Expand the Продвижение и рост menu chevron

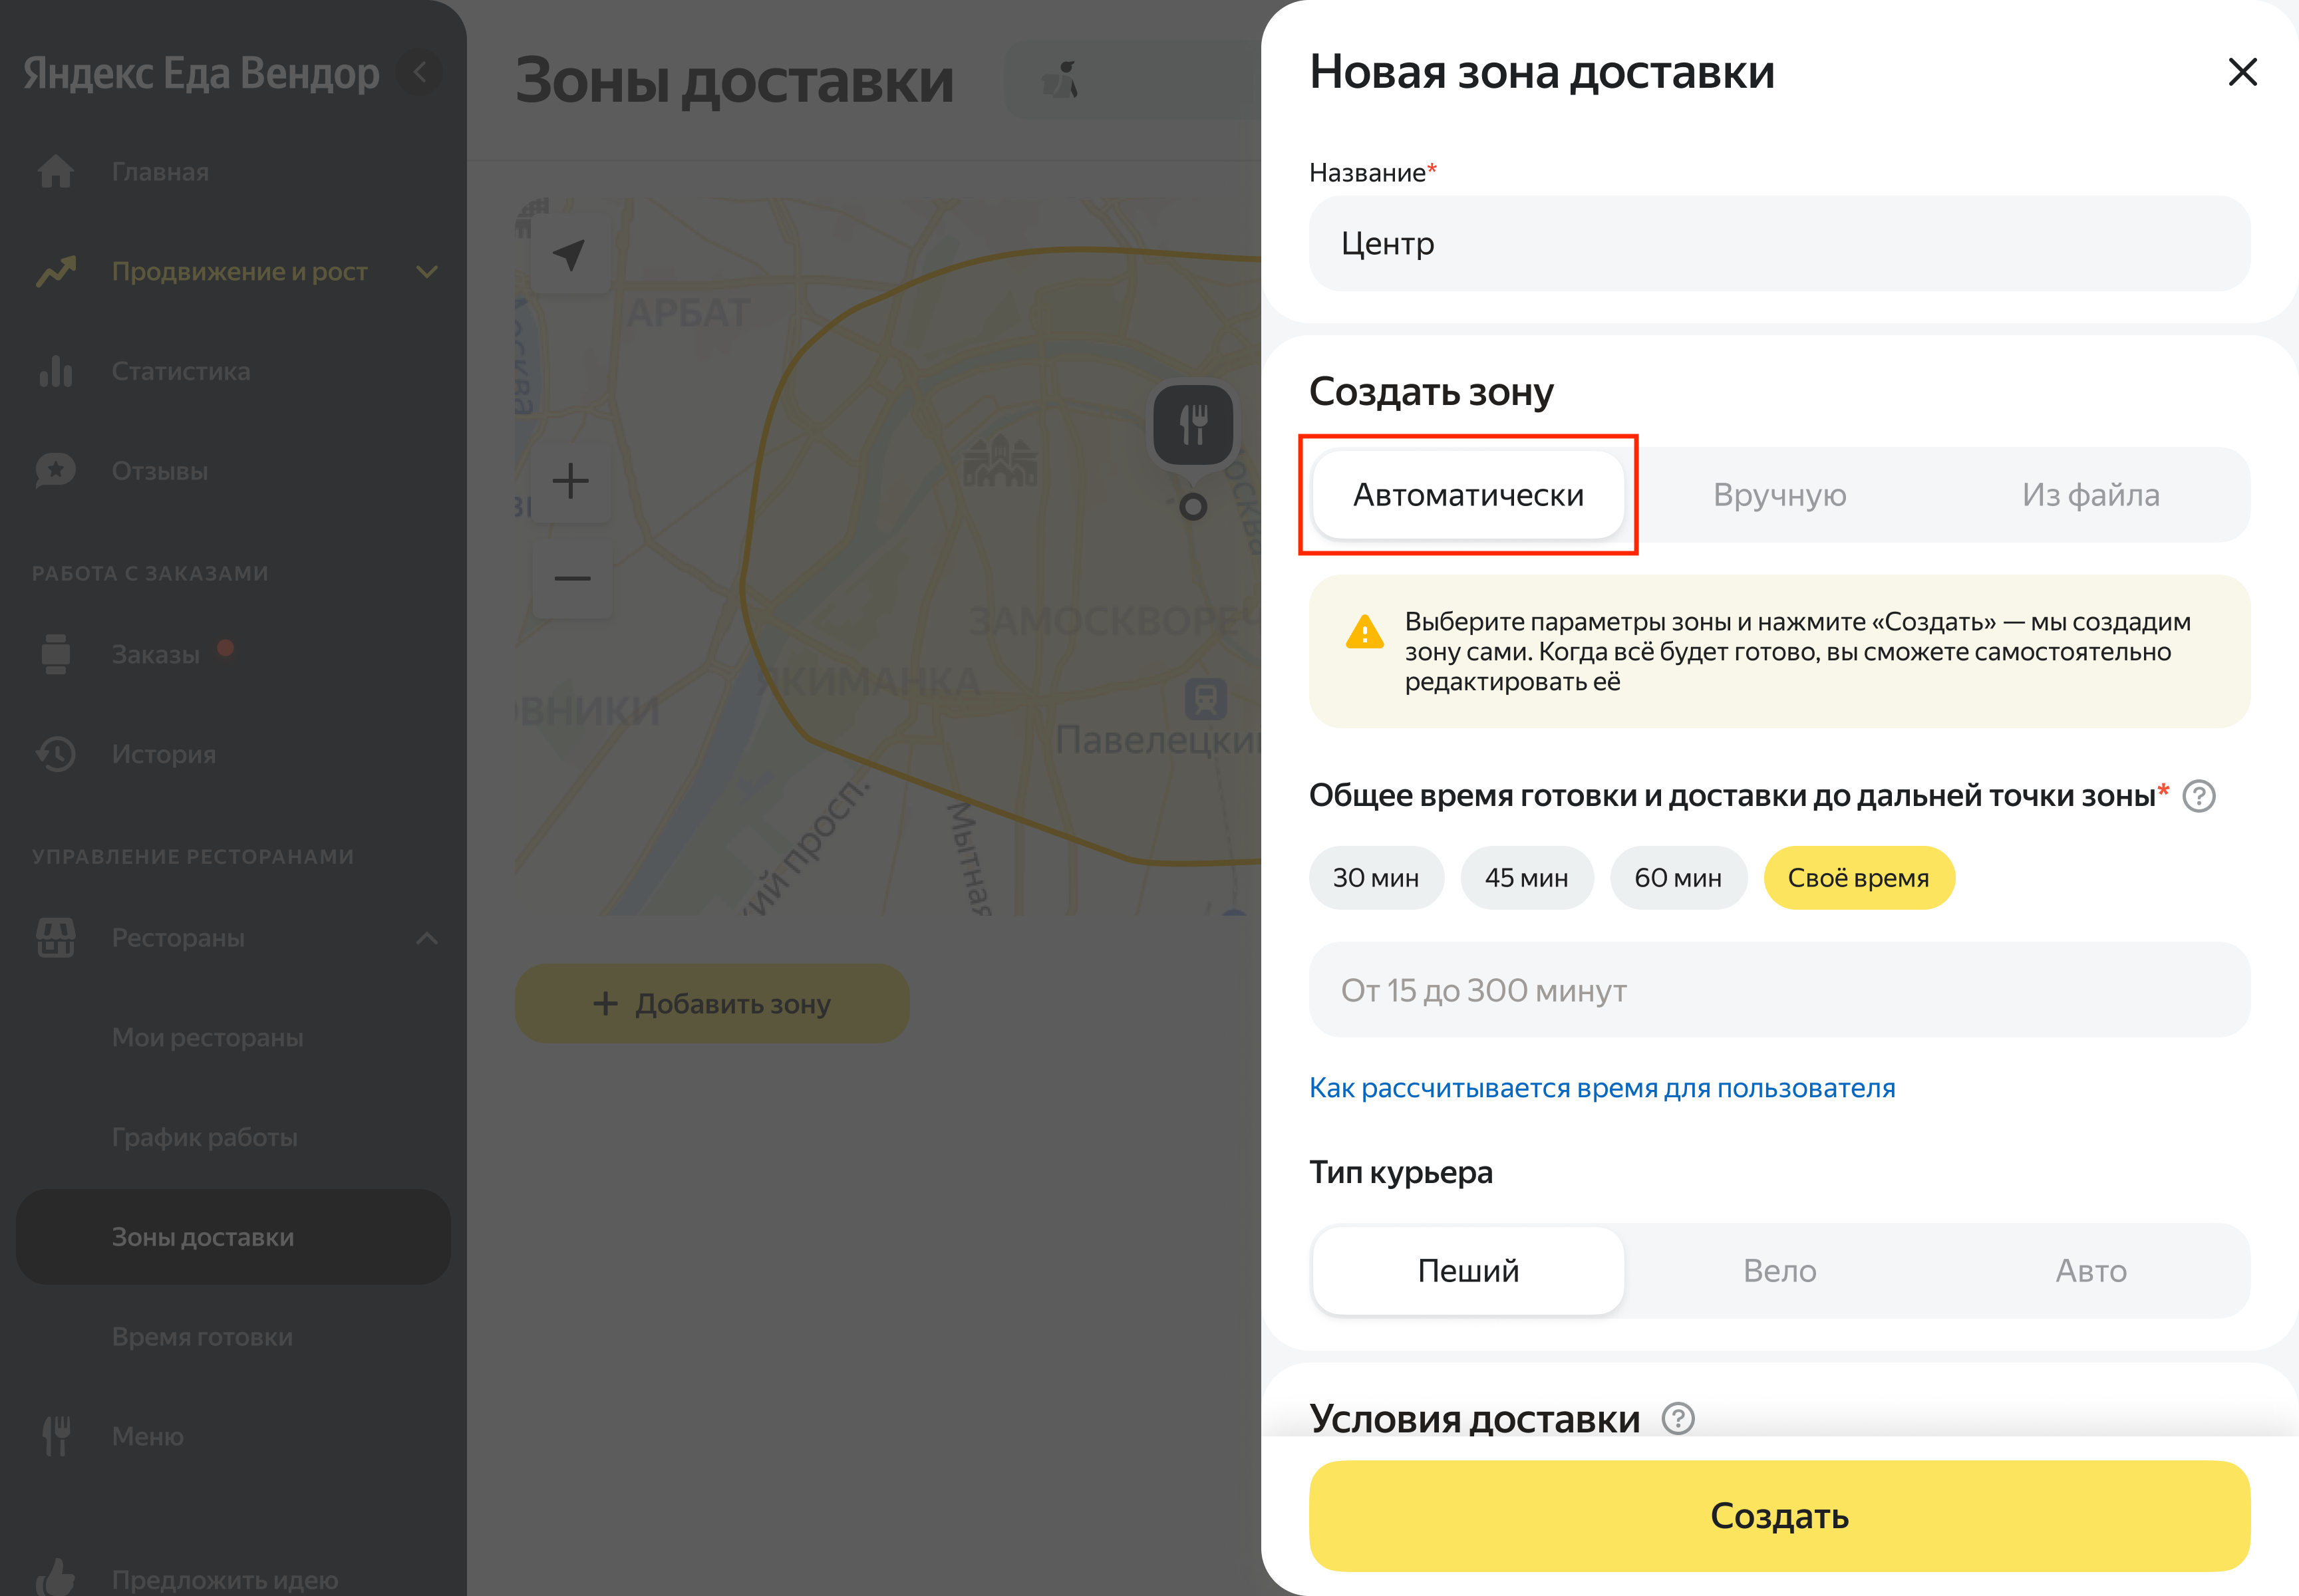[x=427, y=272]
